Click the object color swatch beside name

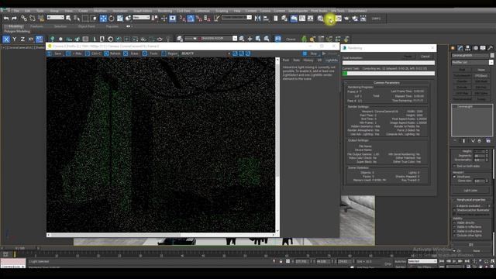[492, 55]
